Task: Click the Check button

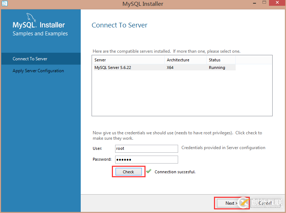Action: coord(129,172)
